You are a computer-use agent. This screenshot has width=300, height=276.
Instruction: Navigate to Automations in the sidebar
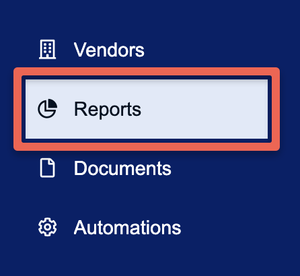tap(147, 227)
